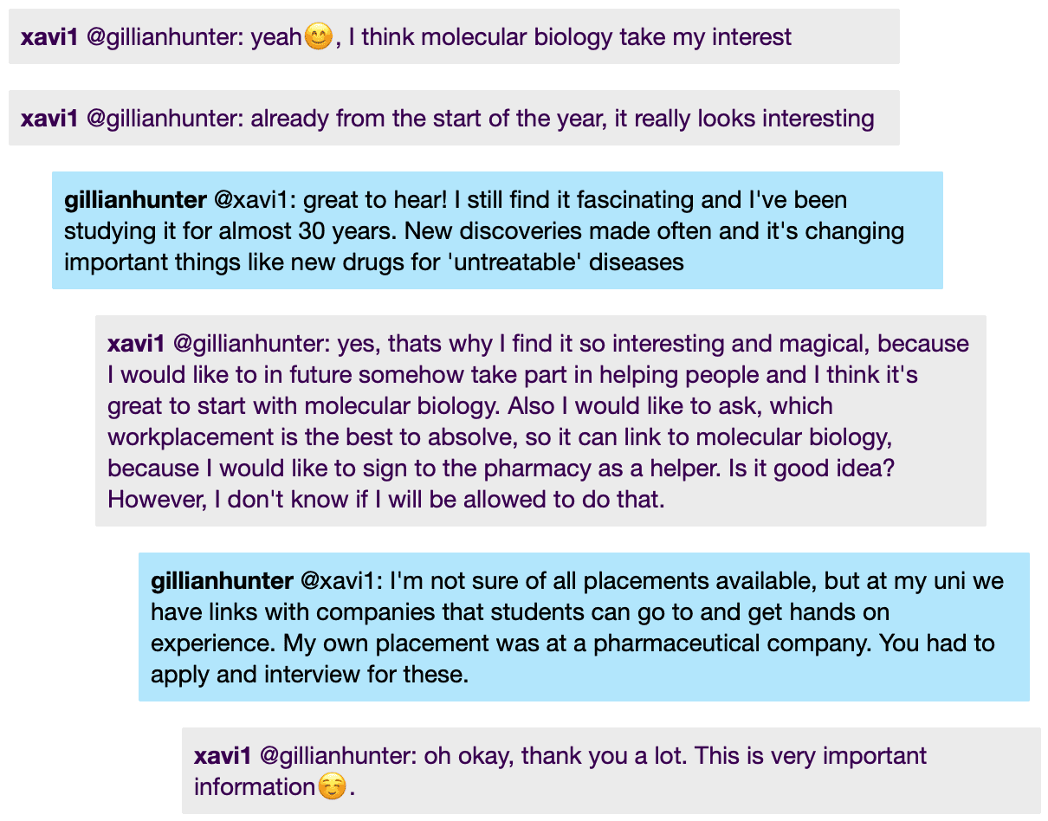1048x821 pixels.
Task: Click gillianhunter username in '30 years' message
Action: [x=135, y=199]
